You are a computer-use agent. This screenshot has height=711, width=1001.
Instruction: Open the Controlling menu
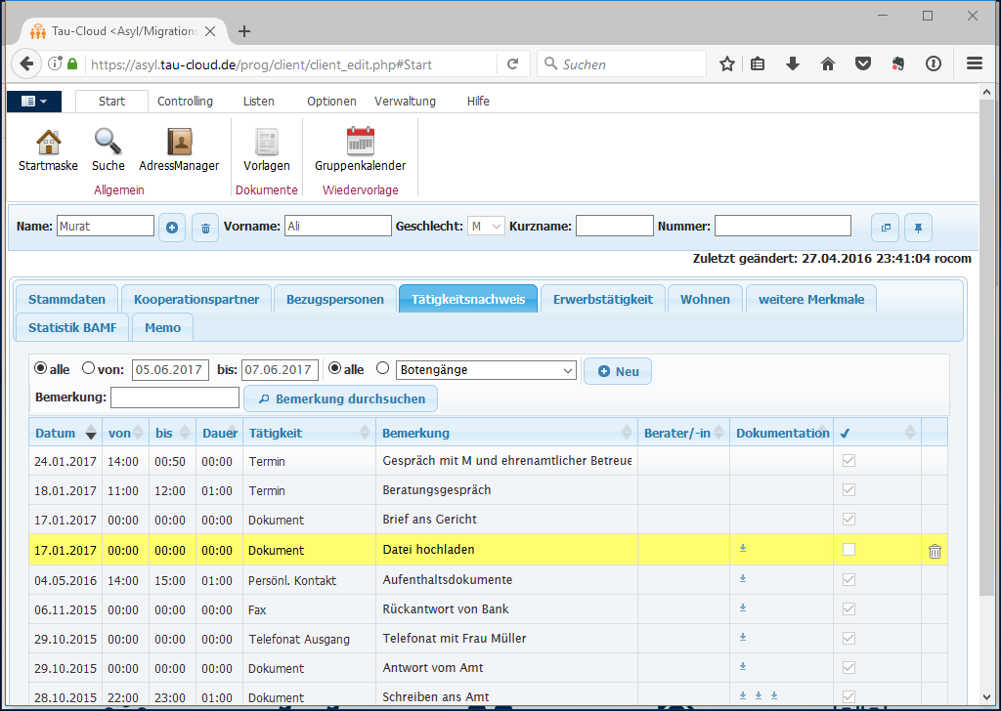185,102
